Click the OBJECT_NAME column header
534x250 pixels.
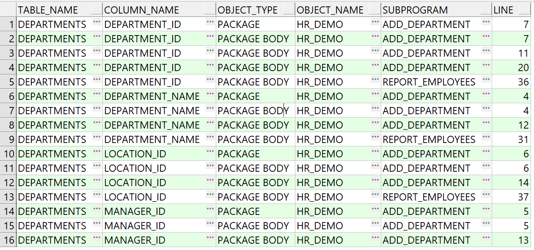(x=338, y=10)
